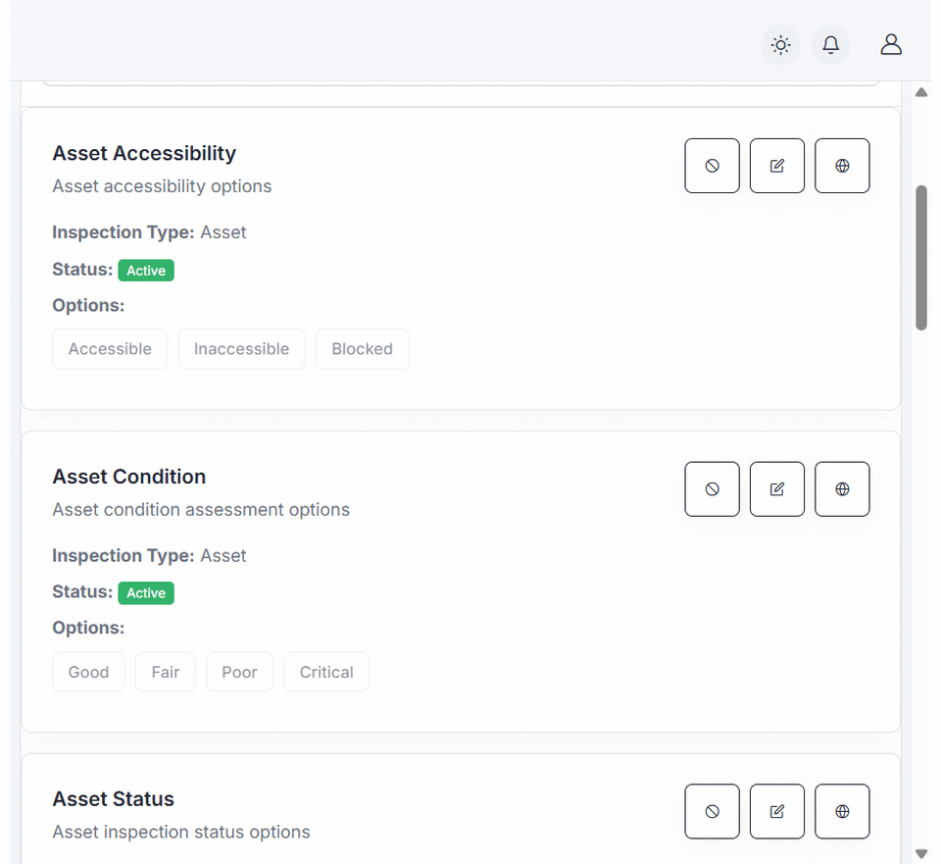Screen dimensions: 941x864
Task: Click Active badge in Asset Accessibility
Action: point(146,271)
